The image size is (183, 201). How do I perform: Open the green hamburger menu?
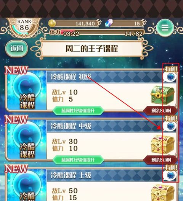(165, 28)
